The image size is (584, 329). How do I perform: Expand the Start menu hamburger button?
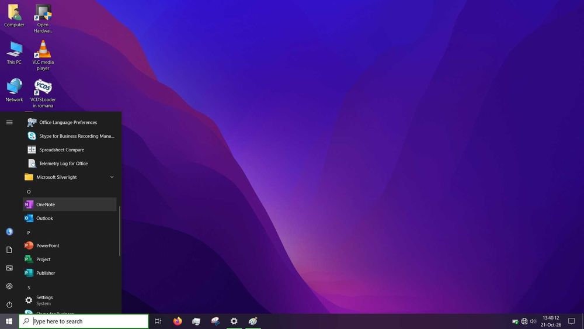pos(9,122)
